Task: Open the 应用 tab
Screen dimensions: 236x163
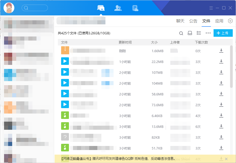Action: click(219, 21)
